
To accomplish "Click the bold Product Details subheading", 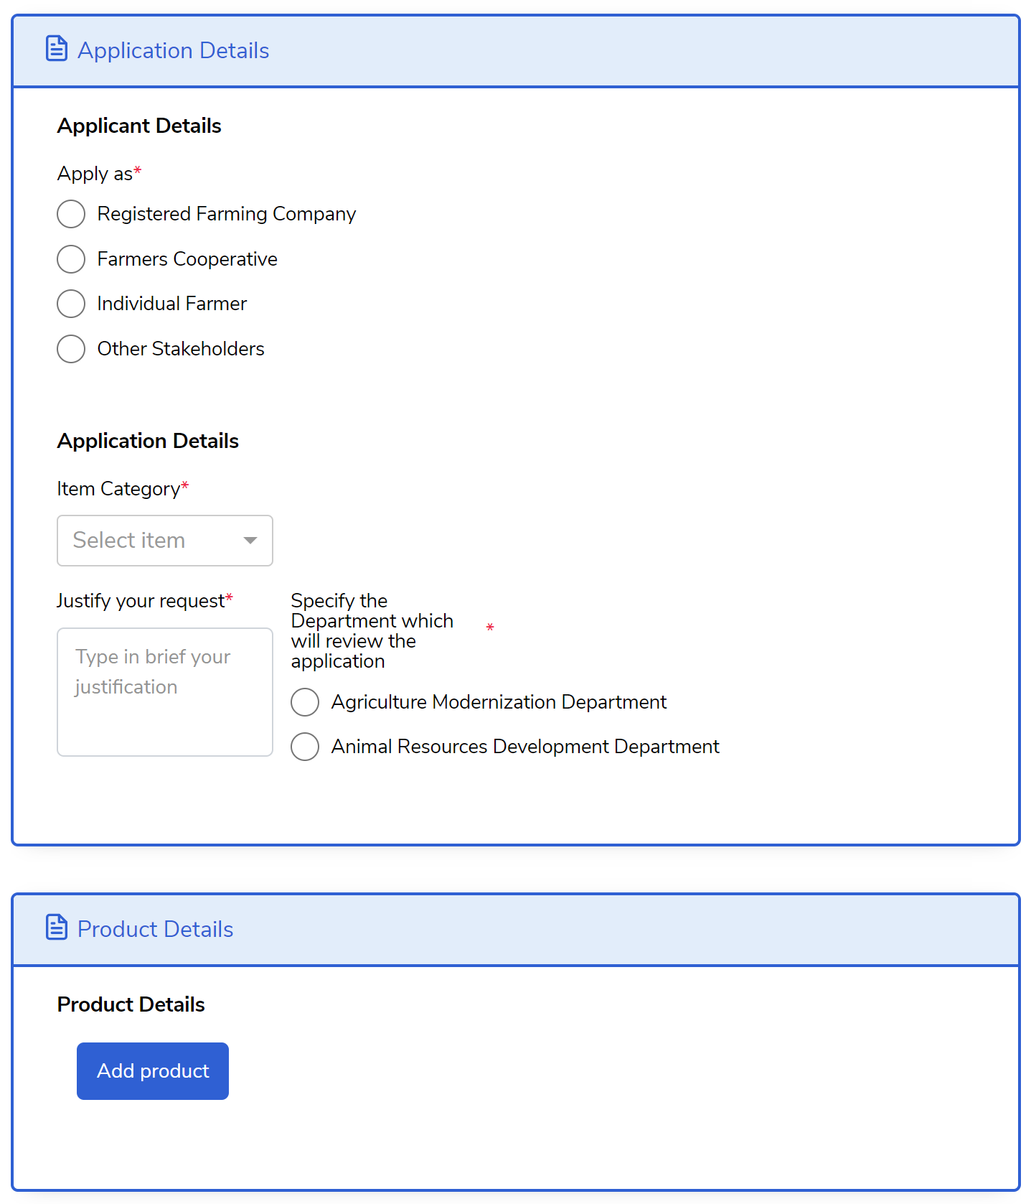I will tap(131, 1004).
